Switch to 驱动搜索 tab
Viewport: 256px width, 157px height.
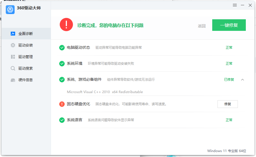click(26, 68)
